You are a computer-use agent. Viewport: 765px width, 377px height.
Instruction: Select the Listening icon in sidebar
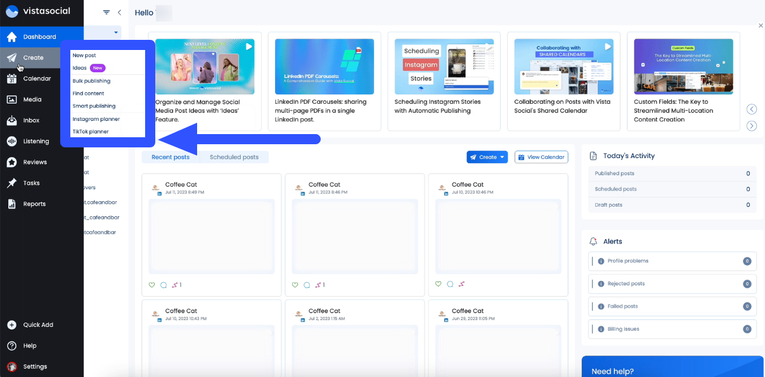pyautogui.click(x=11, y=141)
